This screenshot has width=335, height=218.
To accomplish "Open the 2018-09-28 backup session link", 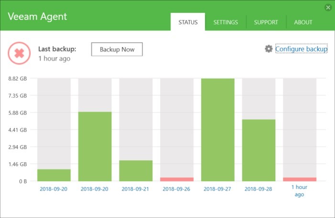I will click(x=259, y=189).
